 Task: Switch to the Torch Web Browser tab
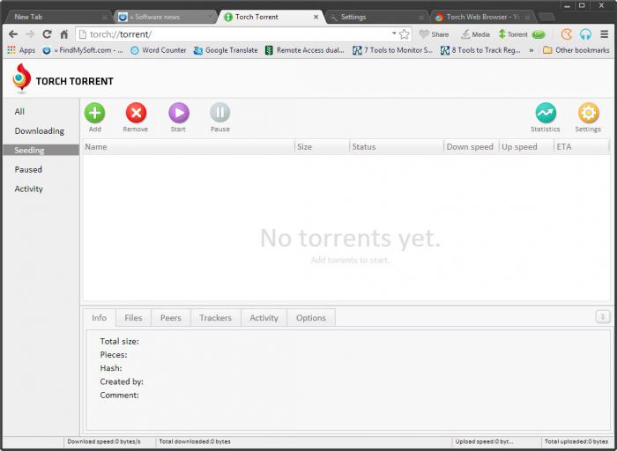(483, 17)
